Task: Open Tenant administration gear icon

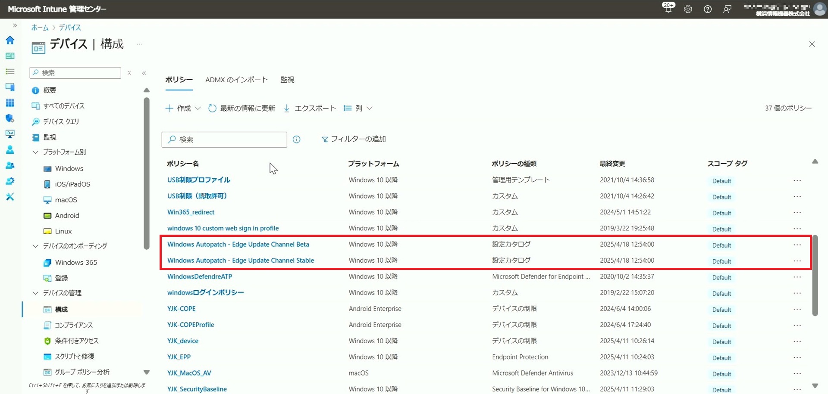Action: [10, 181]
